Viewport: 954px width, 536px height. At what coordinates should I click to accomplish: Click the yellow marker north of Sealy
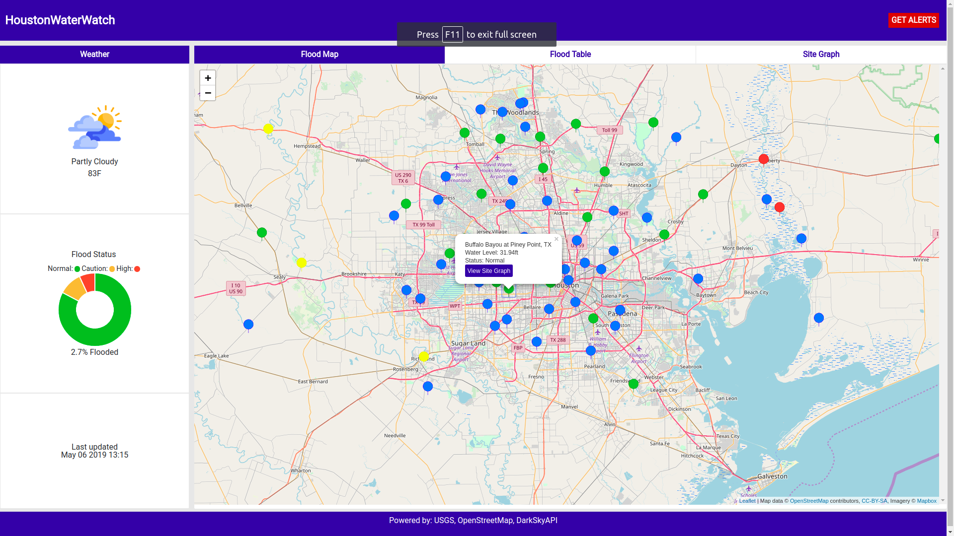302,263
